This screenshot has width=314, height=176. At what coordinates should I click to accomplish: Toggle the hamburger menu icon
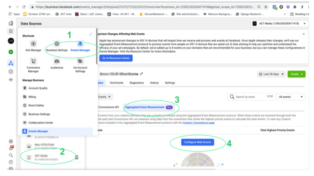[11, 31]
